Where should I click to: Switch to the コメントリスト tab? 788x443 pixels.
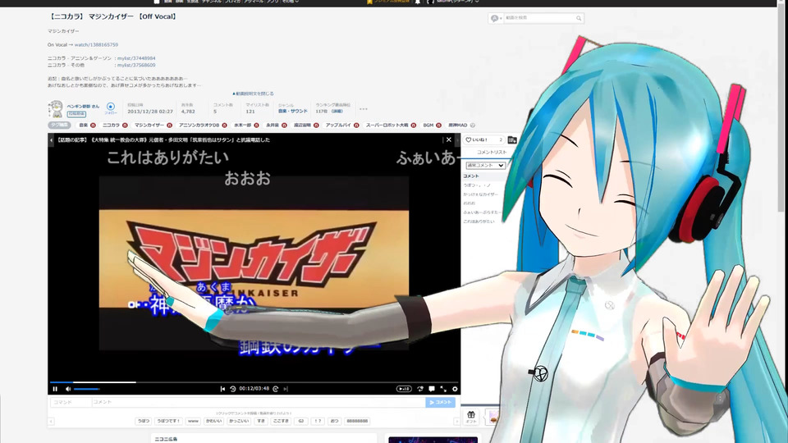[x=492, y=153]
